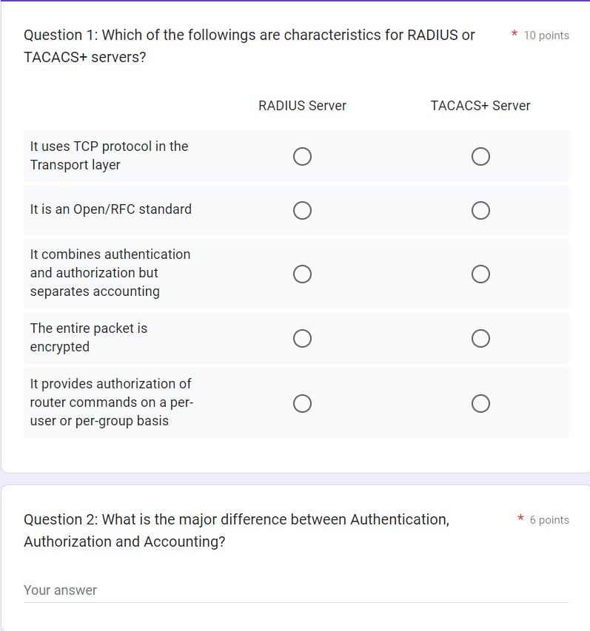
Task: Click the 10 points label
Action: 546,36
